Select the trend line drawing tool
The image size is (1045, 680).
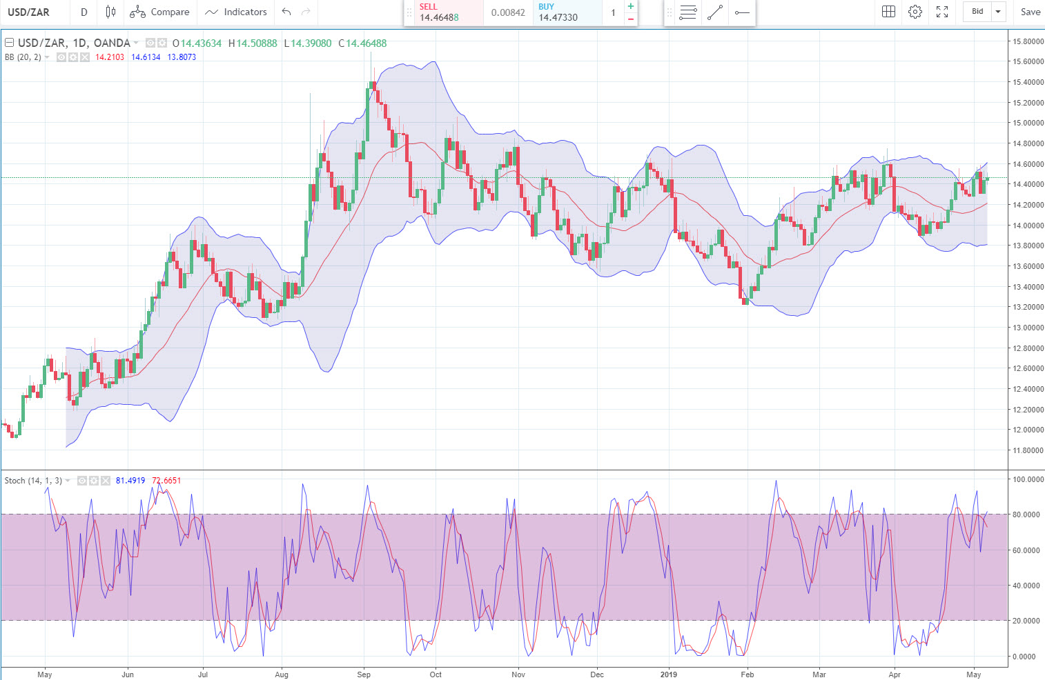(715, 12)
